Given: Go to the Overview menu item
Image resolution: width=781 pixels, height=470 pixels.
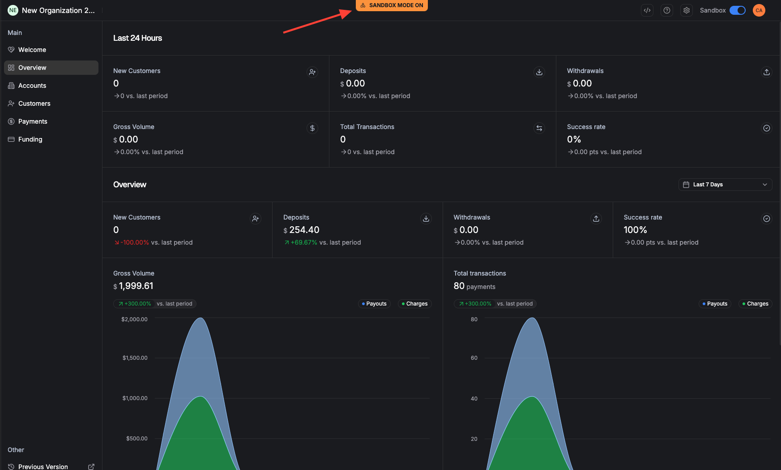Looking at the screenshot, I should click(x=32, y=68).
